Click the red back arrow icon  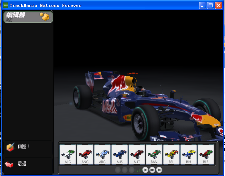point(9,164)
